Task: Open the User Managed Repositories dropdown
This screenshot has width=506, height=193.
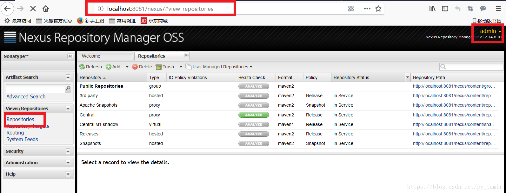Action: pos(219,67)
